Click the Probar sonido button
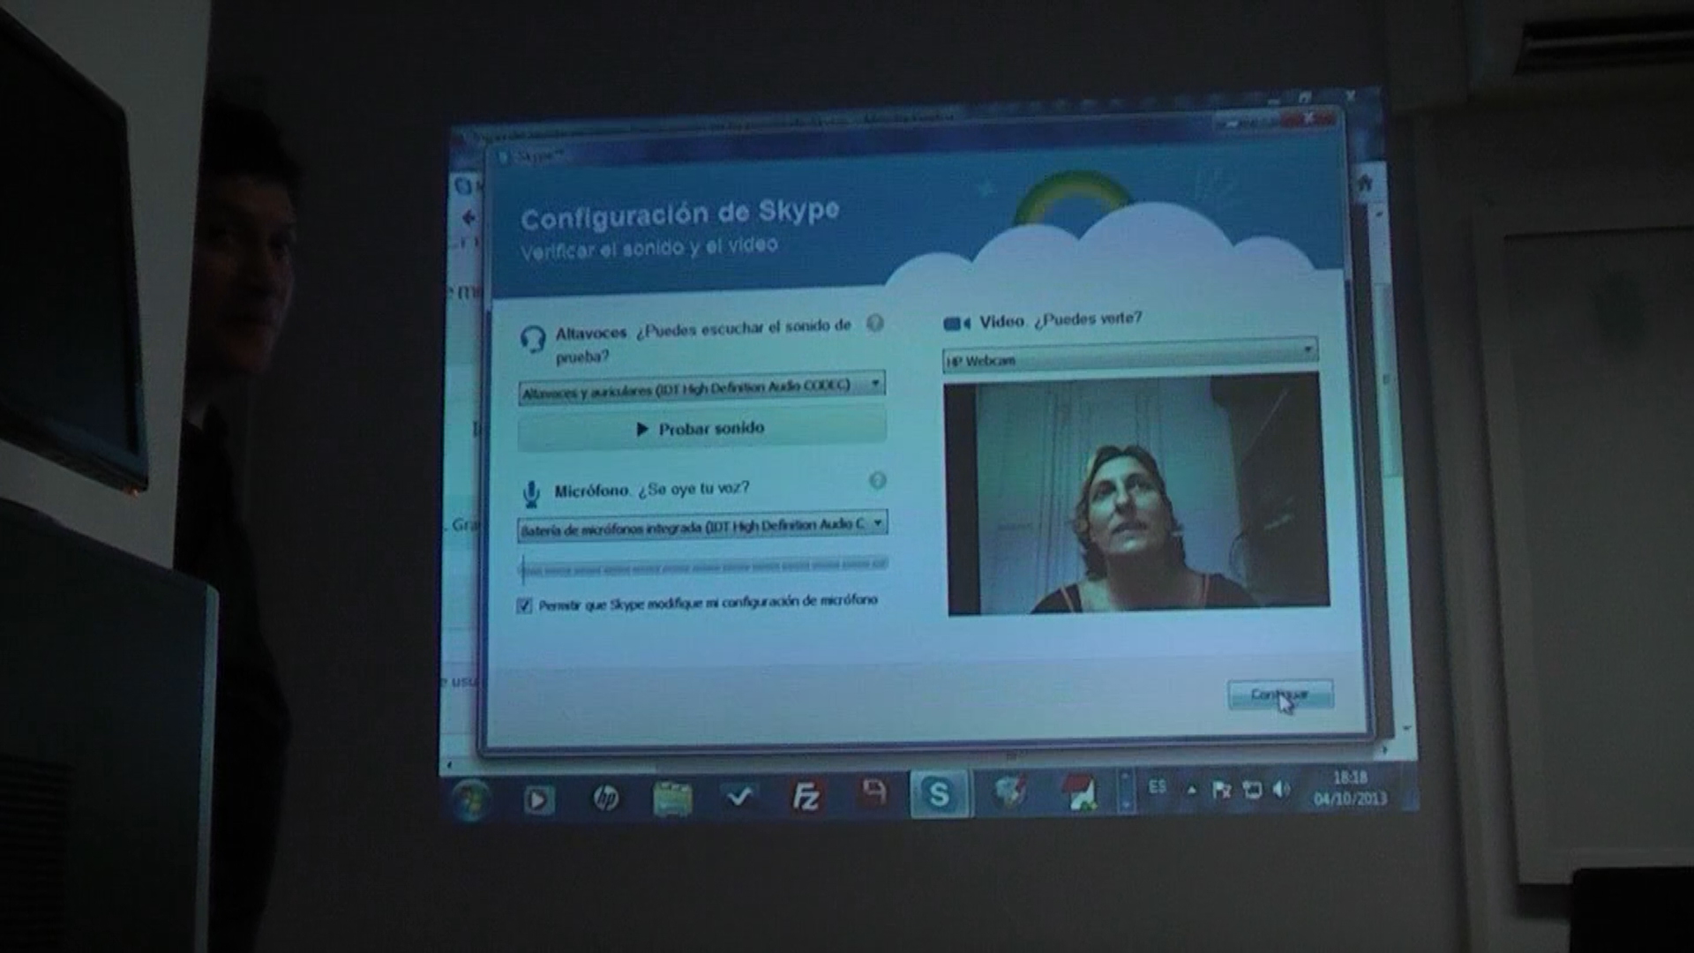This screenshot has height=953, width=1694. click(702, 429)
